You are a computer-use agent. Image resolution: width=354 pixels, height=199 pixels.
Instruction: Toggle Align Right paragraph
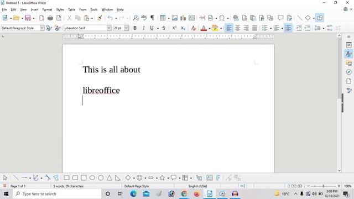coord(246,28)
